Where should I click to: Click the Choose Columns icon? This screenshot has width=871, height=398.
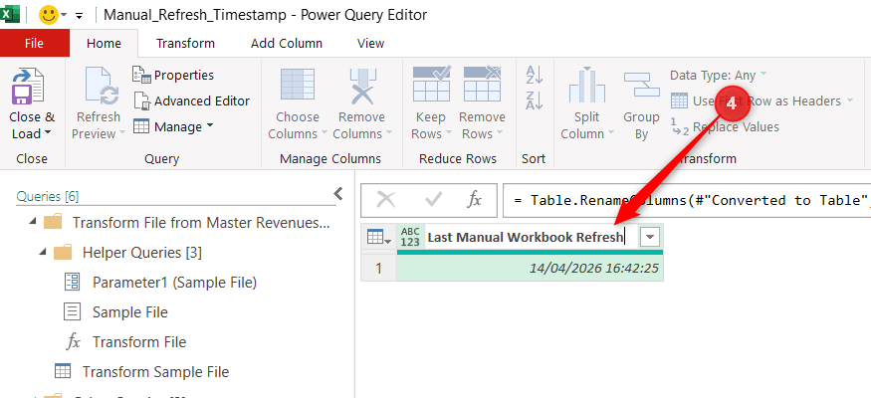(298, 86)
